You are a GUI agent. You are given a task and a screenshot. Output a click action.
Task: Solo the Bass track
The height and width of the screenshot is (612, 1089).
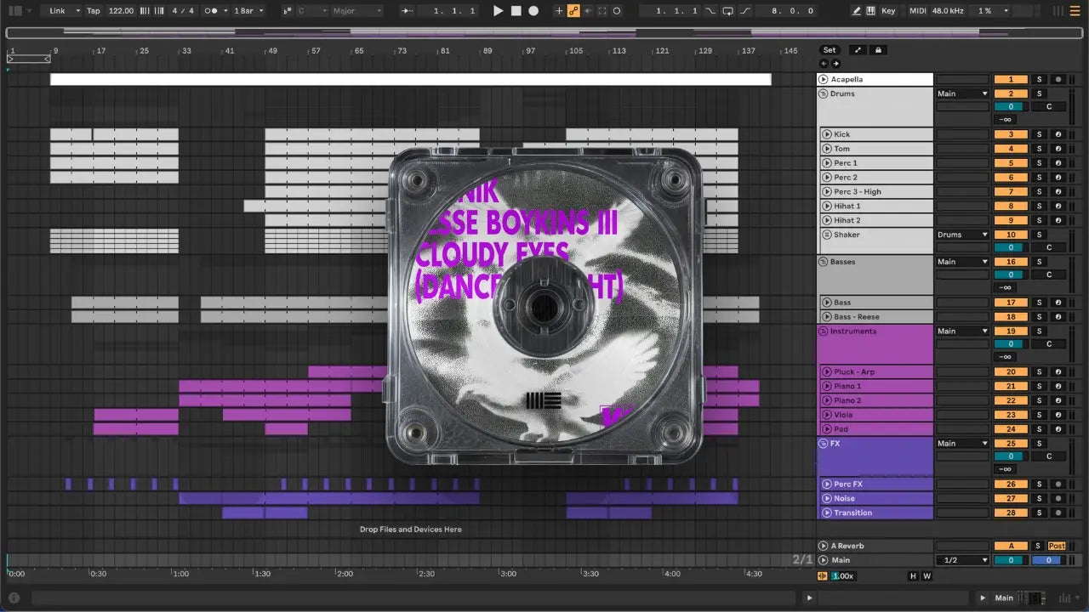[x=1039, y=303]
